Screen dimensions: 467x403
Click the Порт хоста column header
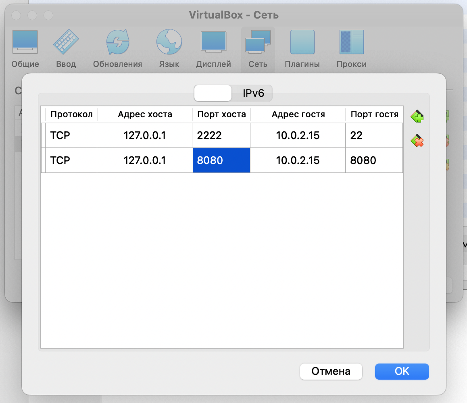pos(221,114)
